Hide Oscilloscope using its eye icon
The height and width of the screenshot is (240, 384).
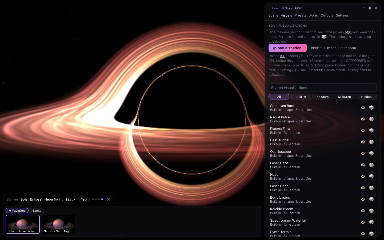point(363,153)
